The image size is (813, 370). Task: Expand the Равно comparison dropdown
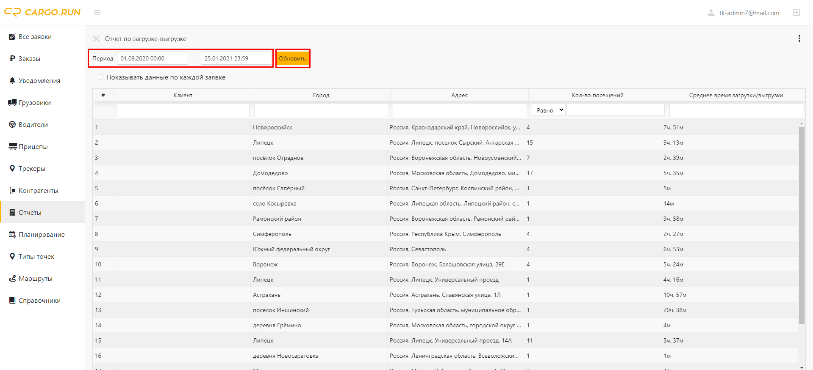[x=548, y=110]
